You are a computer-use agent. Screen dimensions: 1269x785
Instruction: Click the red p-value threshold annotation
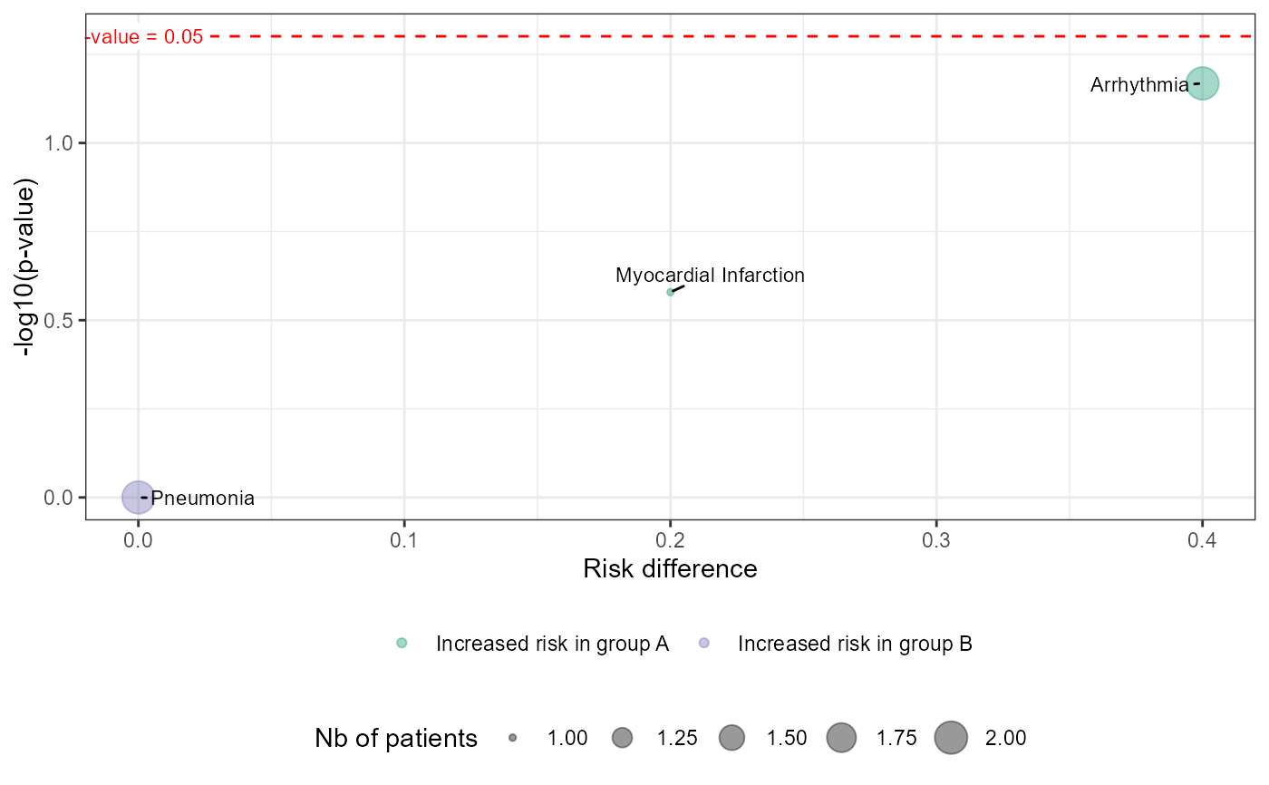(145, 37)
